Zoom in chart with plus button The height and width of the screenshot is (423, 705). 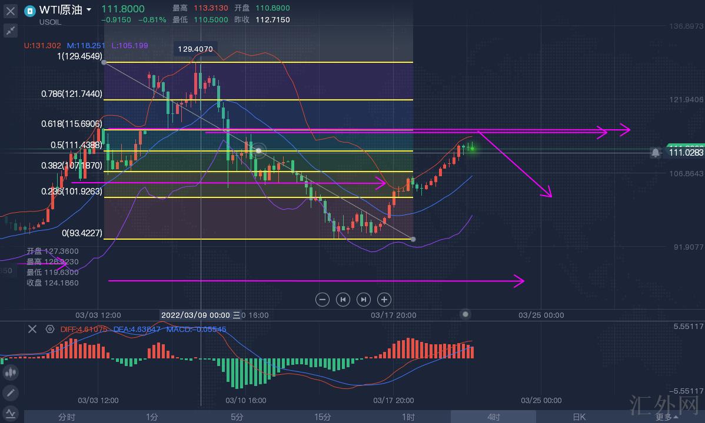(x=384, y=300)
